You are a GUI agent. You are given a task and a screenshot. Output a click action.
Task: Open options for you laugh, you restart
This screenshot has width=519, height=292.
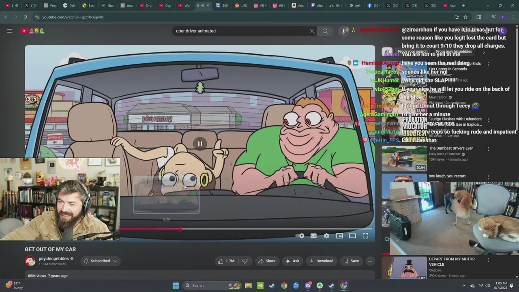(488, 177)
